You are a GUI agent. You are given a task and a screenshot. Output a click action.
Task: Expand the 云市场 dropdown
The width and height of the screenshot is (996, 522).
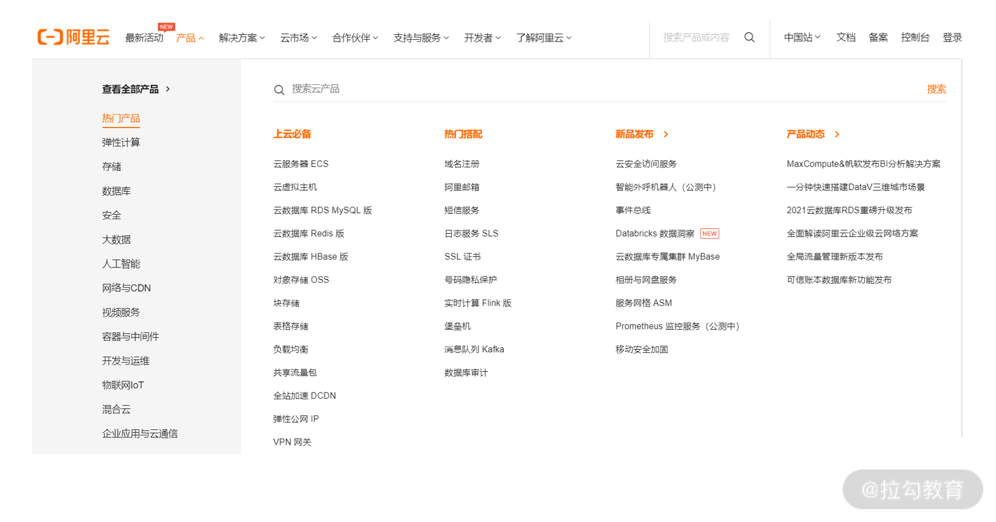point(299,38)
